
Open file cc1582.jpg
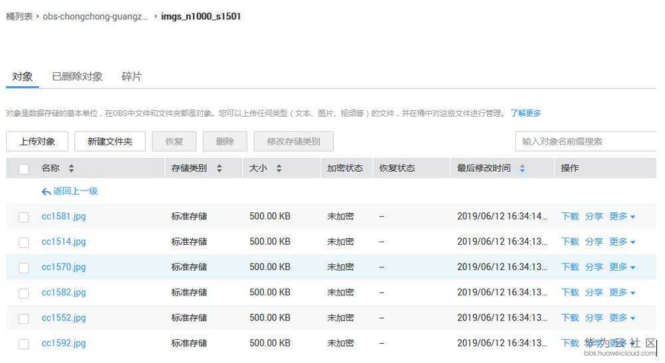click(x=64, y=293)
